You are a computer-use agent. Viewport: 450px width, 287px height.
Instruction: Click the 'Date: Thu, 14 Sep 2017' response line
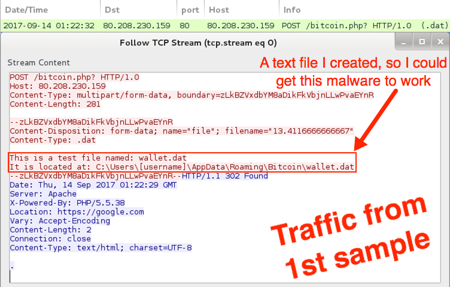pos(93,185)
